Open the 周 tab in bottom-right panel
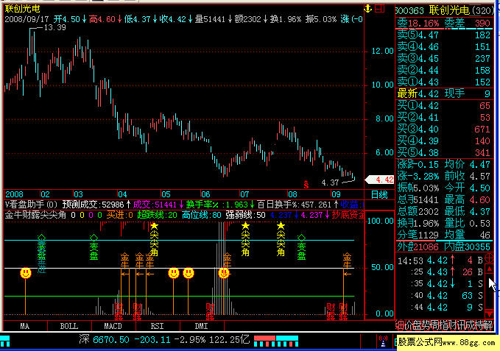The height and width of the screenshot is (351, 500). pos(435,325)
